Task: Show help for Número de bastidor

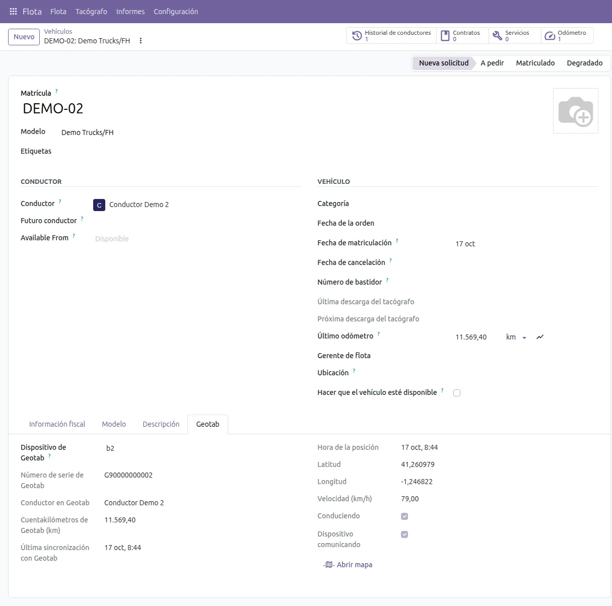Action: pos(387,280)
